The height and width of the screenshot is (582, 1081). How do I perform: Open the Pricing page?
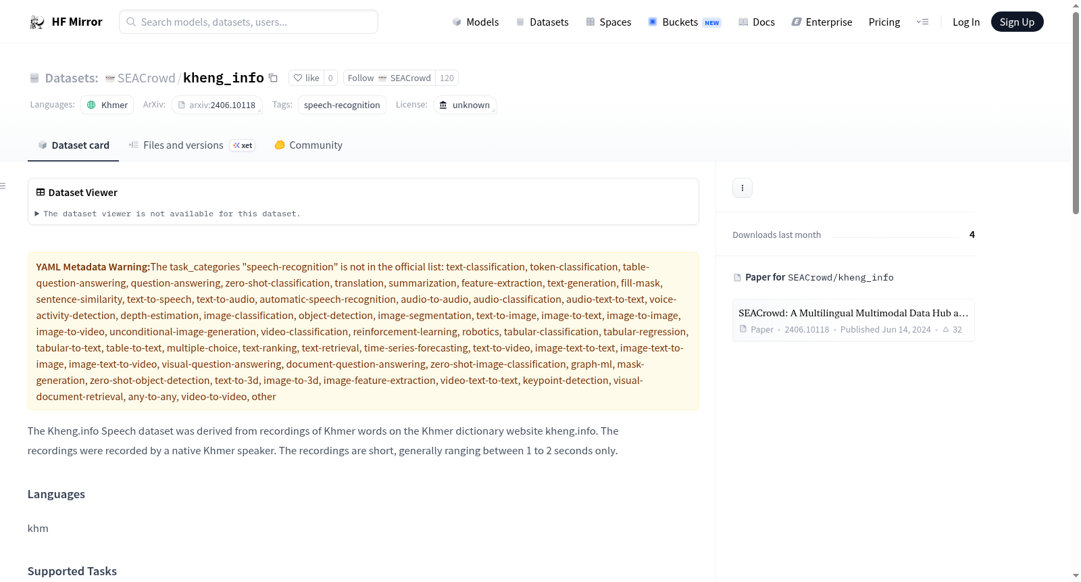pyautogui.click(x=884, y=22)
